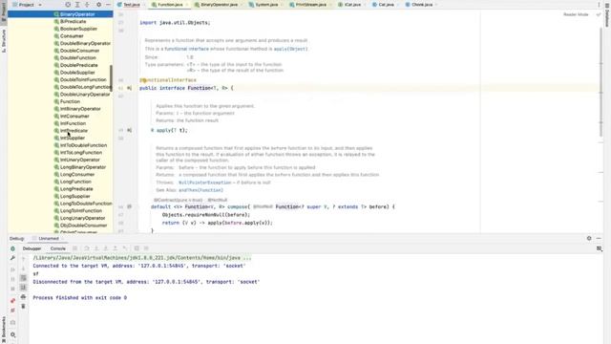Click the wrench modify run configuration icon

click(12, 258)
